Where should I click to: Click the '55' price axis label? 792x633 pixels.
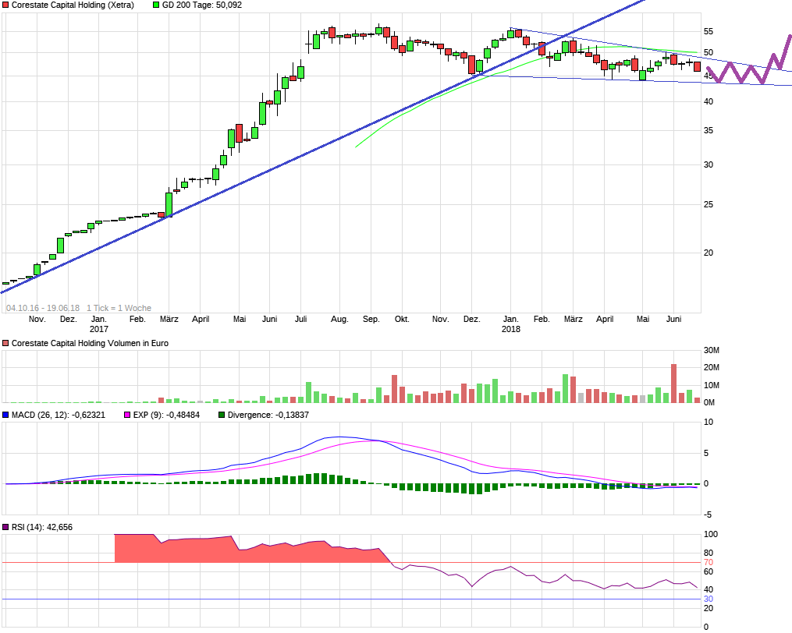coord(709,32)
